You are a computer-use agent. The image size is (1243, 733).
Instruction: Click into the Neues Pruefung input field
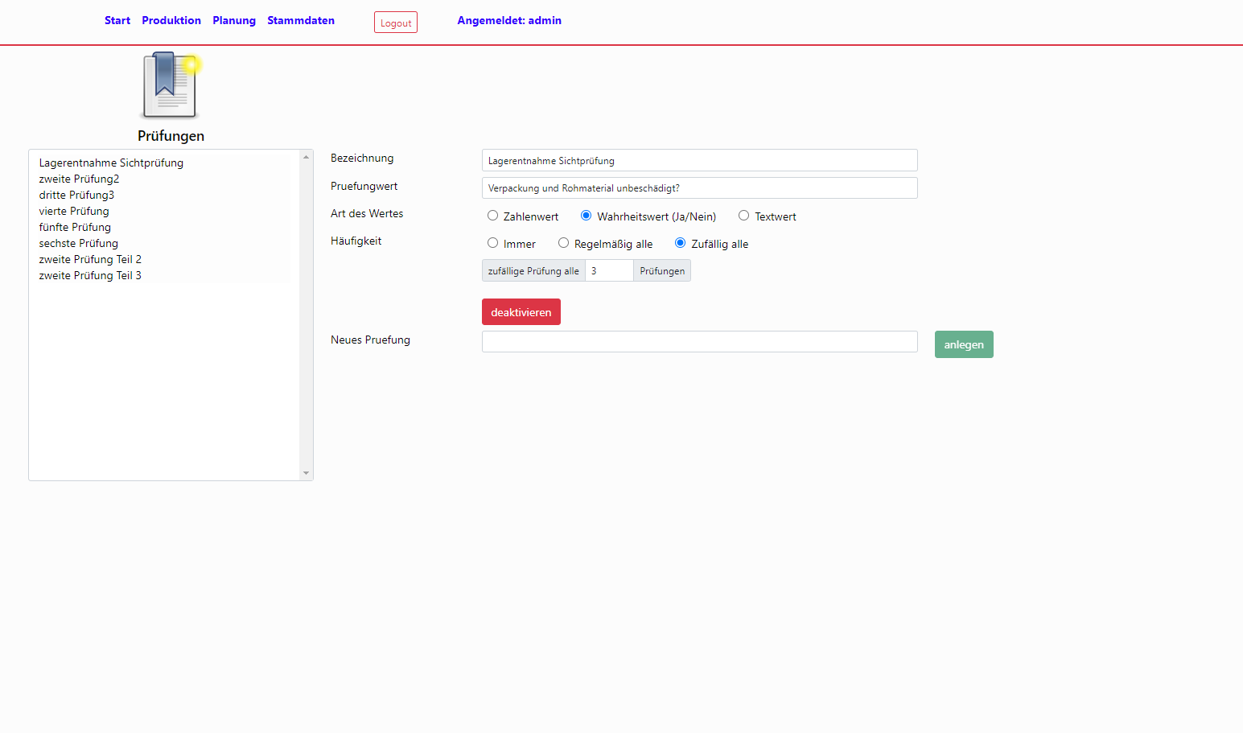point(699,342)
